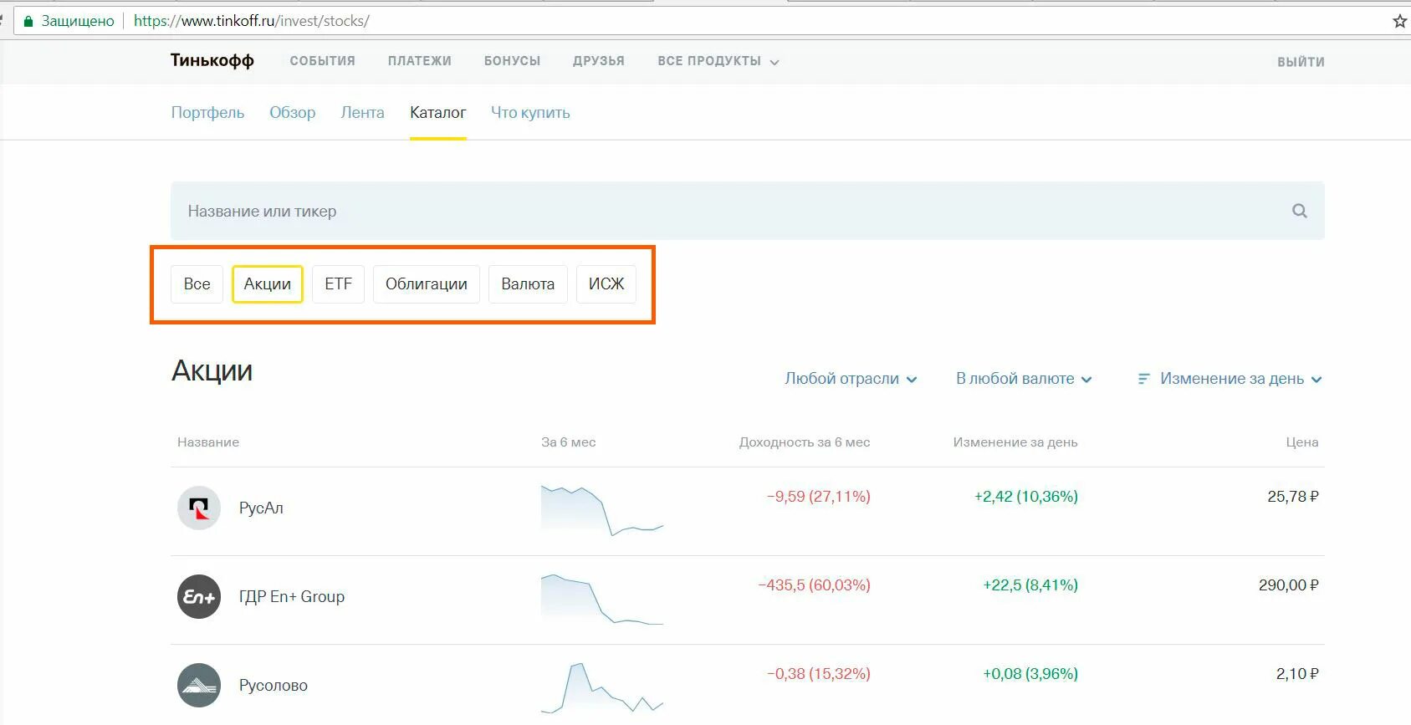The height and width of the screenshot is (725, 1411).
Task: Open the Изменение за день sort dropdown
Action: click(x=1230, y=379)
